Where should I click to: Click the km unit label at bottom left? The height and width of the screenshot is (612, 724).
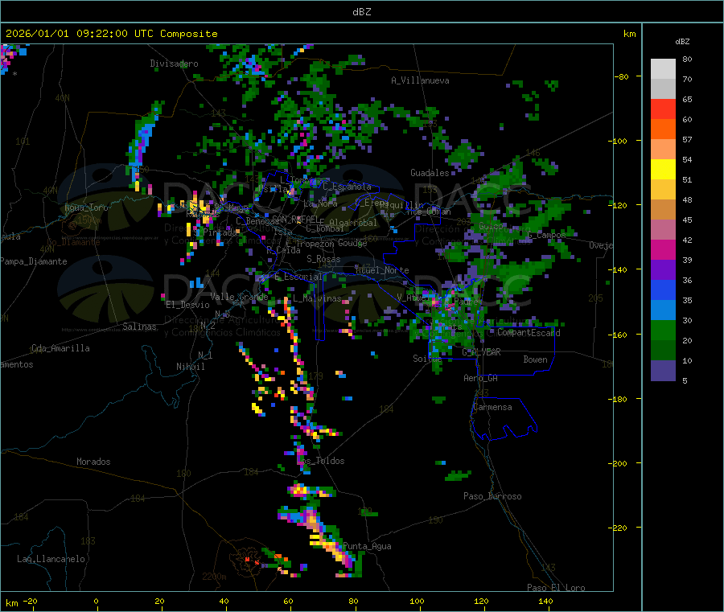point(11,603)
